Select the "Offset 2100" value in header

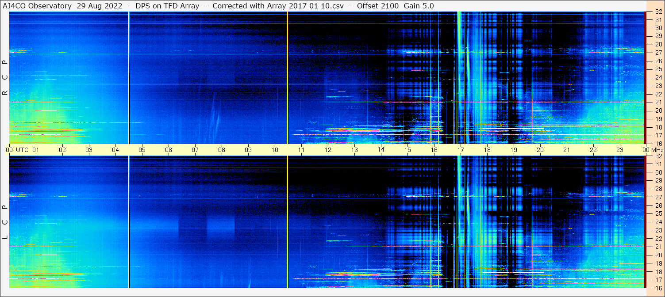[x=377, y=6]
